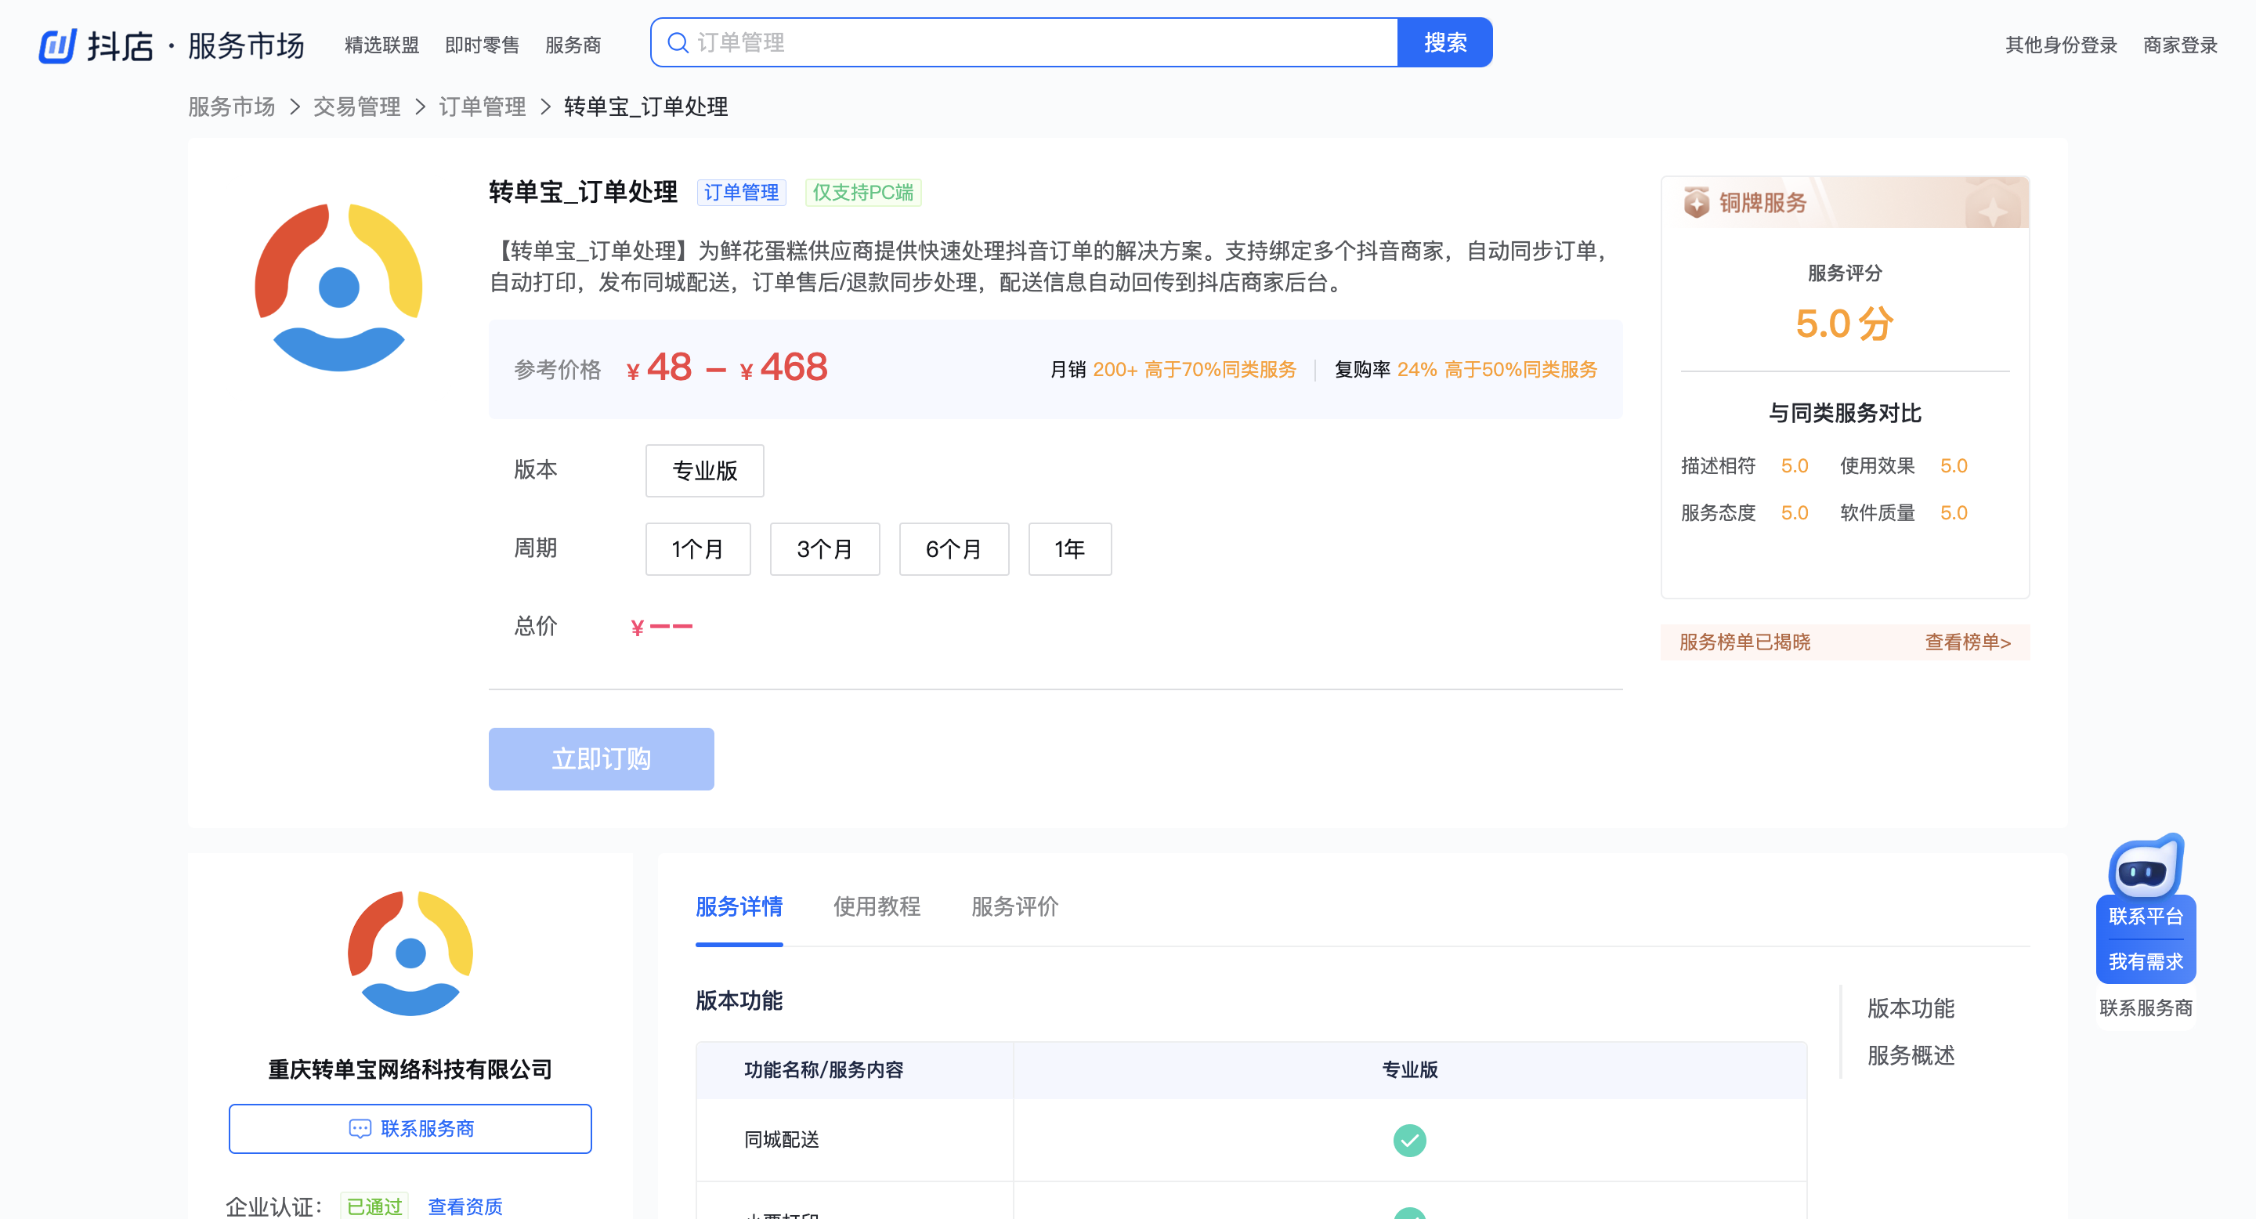Click the 专业版 table column header
The image size is (2256, 1219).
pyautogui.click(x=1409, y=1070)
